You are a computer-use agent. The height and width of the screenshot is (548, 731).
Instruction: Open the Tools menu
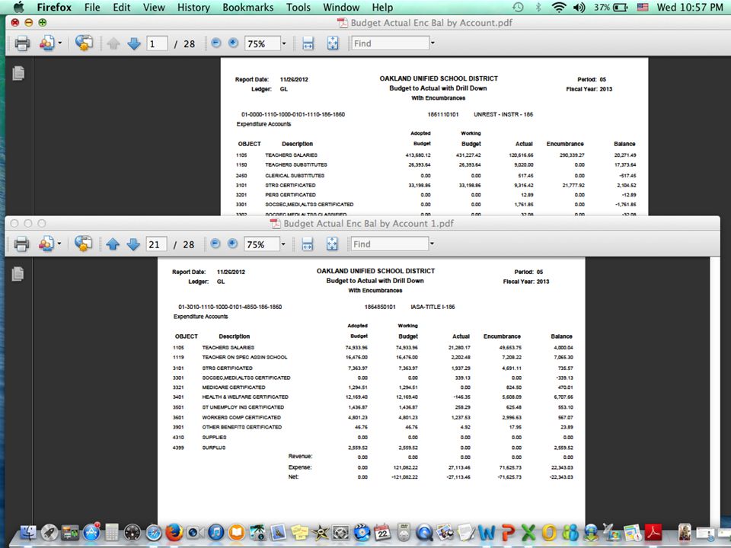298,8
